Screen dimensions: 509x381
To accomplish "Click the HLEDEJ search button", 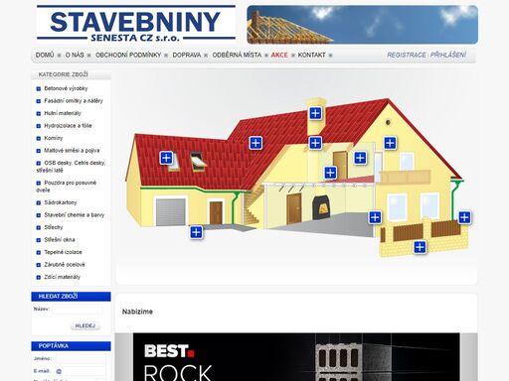I will [85, 325].
